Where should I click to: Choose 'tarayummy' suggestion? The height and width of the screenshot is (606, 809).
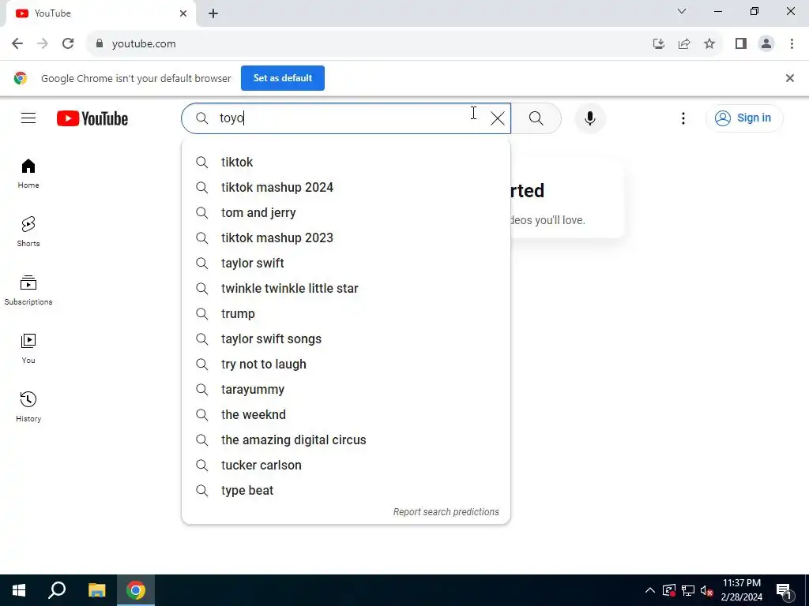[346, 390]
